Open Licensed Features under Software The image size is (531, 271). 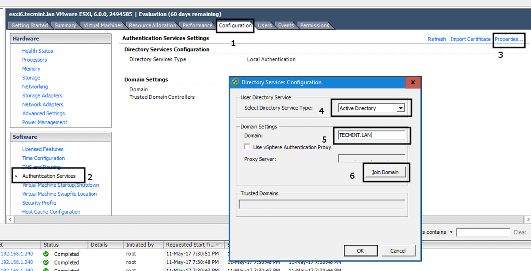click(43, 149)
